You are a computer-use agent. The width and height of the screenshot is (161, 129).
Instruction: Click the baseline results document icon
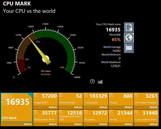click(129, 28)
